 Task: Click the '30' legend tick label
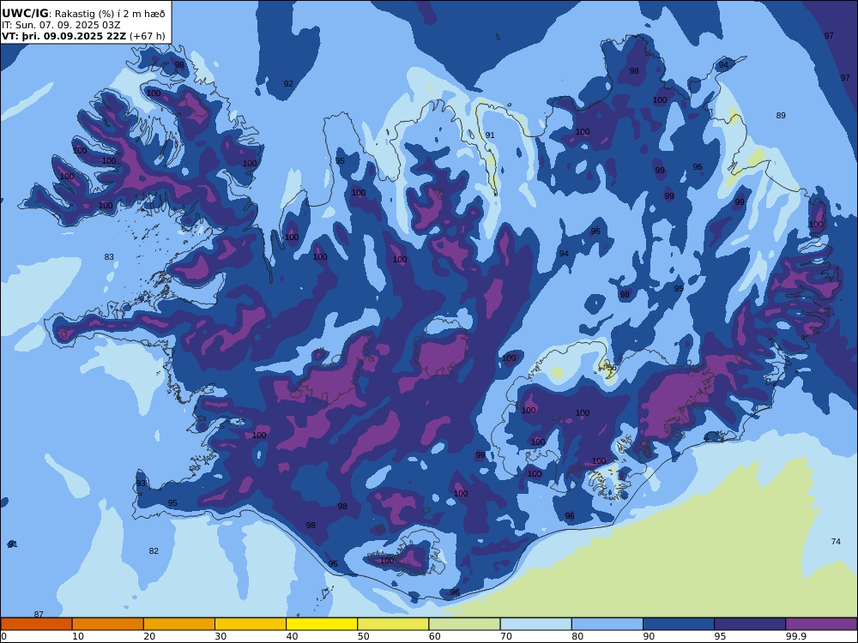221,636
